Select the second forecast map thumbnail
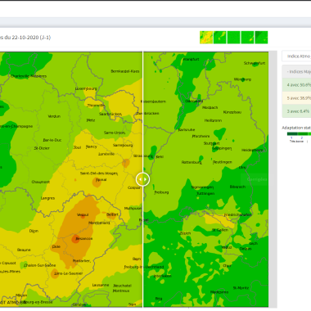The width and height of the screenshot is (311, 311). click(220, 38)
